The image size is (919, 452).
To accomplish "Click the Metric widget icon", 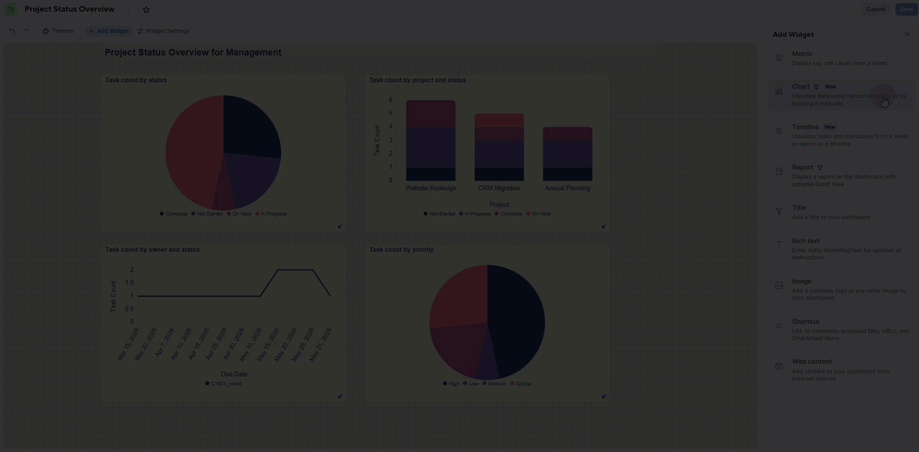I will point(779,58).
